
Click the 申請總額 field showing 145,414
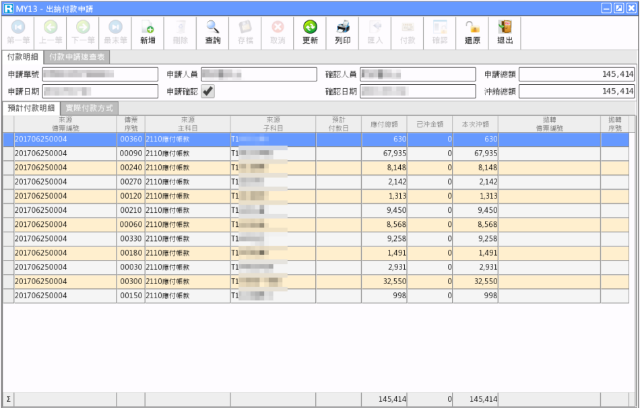pos(577,74)
